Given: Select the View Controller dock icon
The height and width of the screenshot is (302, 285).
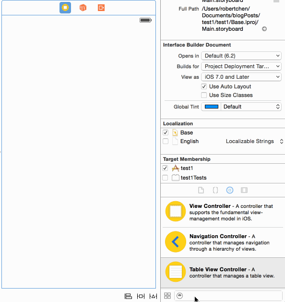Looking at the screenshot, I should (x=65, y=8).
